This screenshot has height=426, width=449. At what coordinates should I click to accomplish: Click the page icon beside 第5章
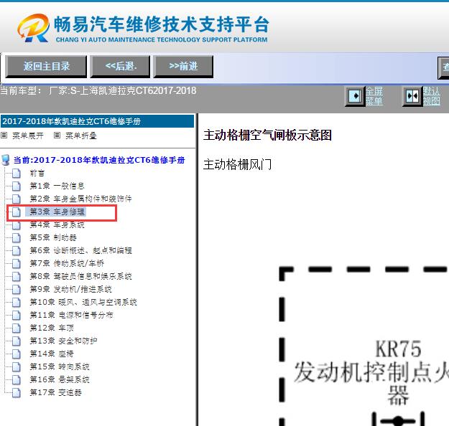click(17, 237)
